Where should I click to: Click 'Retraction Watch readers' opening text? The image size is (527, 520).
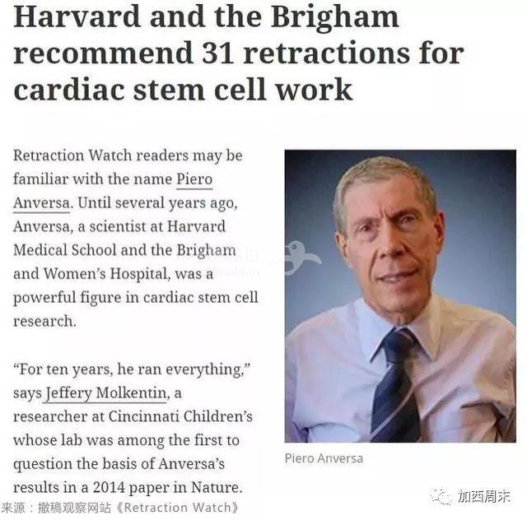point(100,156)
